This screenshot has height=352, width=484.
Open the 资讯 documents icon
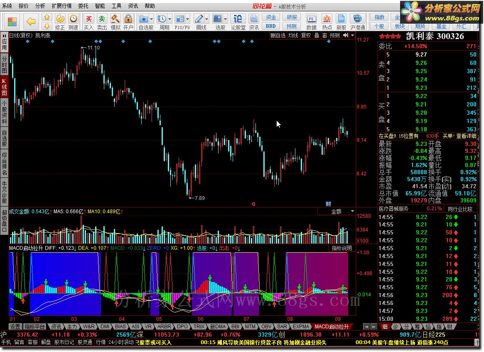click(x=254, y=19)
